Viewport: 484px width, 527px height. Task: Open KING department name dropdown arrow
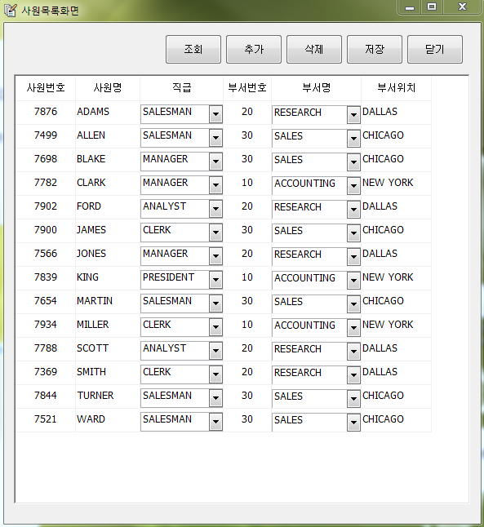point(353,281)
